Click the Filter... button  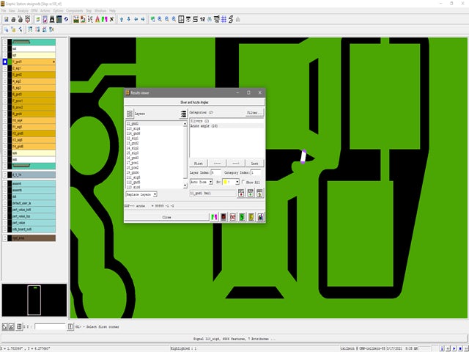click(x=254, y=113)
